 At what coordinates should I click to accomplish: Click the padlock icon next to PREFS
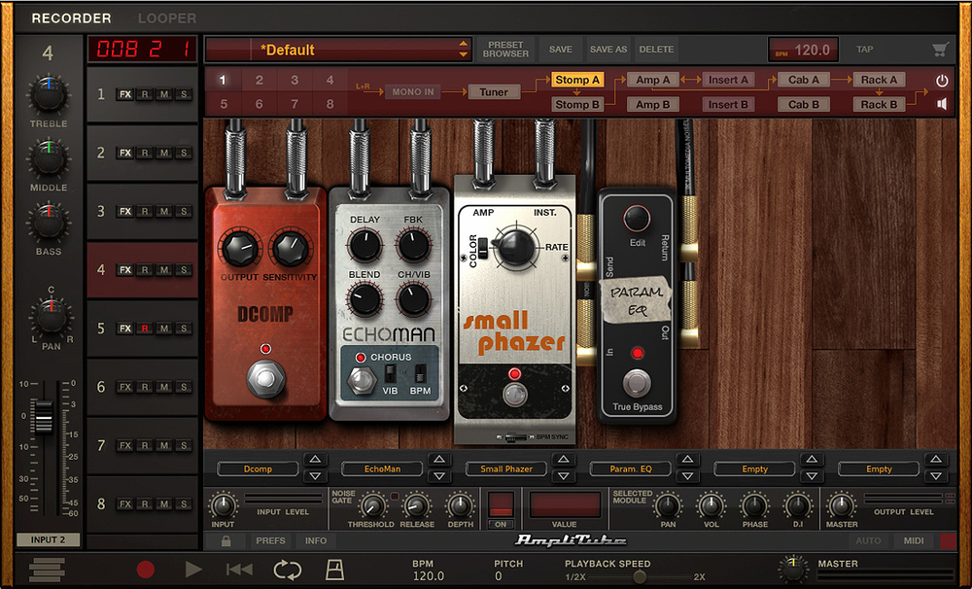(x=224, y=540)
